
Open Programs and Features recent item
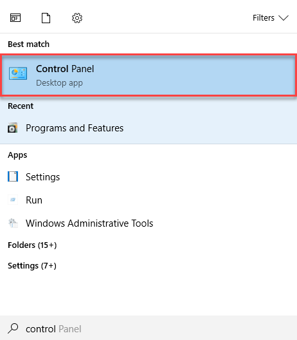148,128
